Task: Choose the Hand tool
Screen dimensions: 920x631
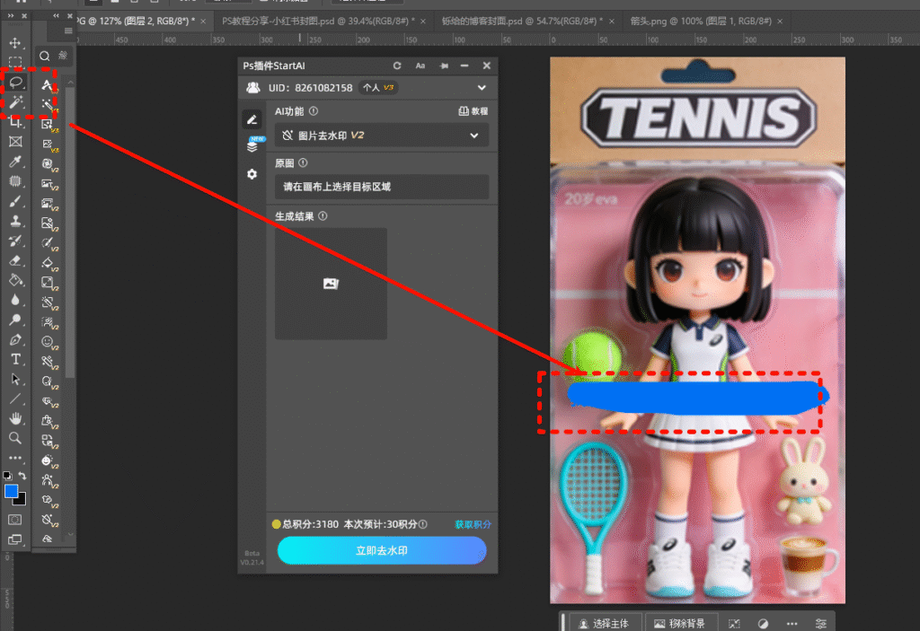Action: pyautogui.click(x=15, y=418)
